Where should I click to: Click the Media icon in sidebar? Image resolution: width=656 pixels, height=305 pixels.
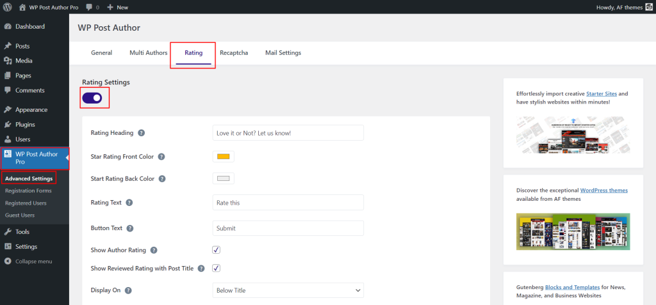(8, 61)
